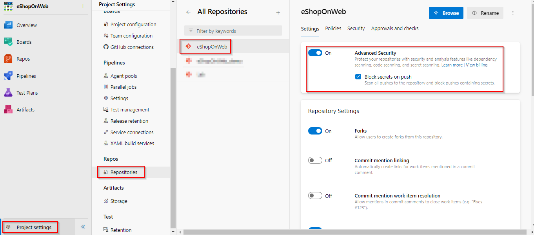
Task: Click the Agent pools icon
Action: point(106,76)
